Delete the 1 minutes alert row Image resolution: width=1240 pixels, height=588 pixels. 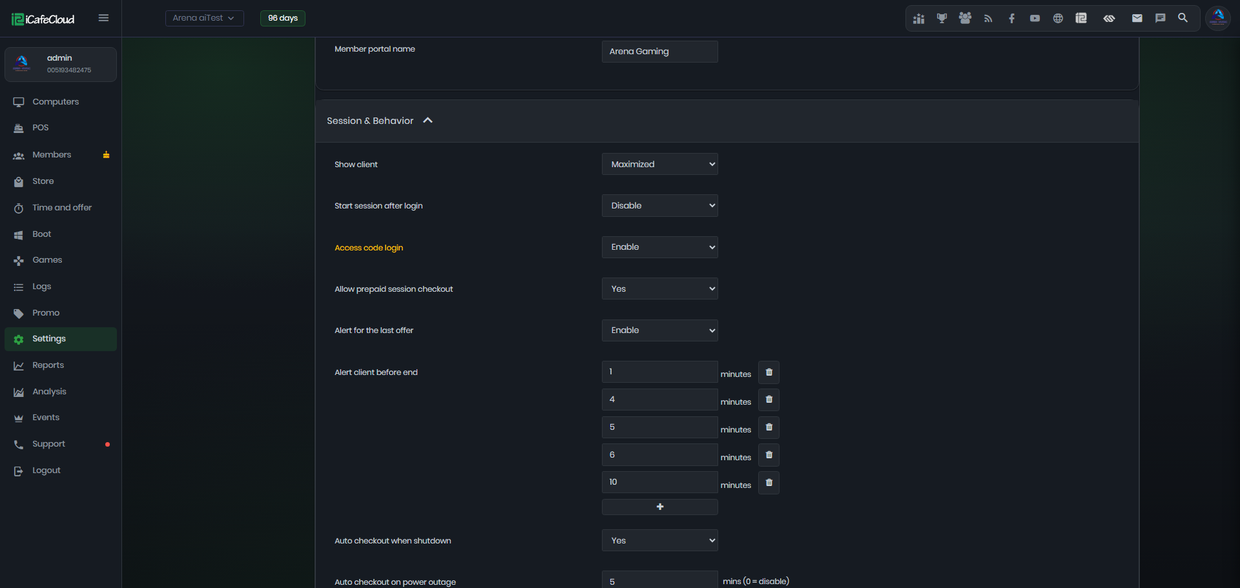(769, 372)
